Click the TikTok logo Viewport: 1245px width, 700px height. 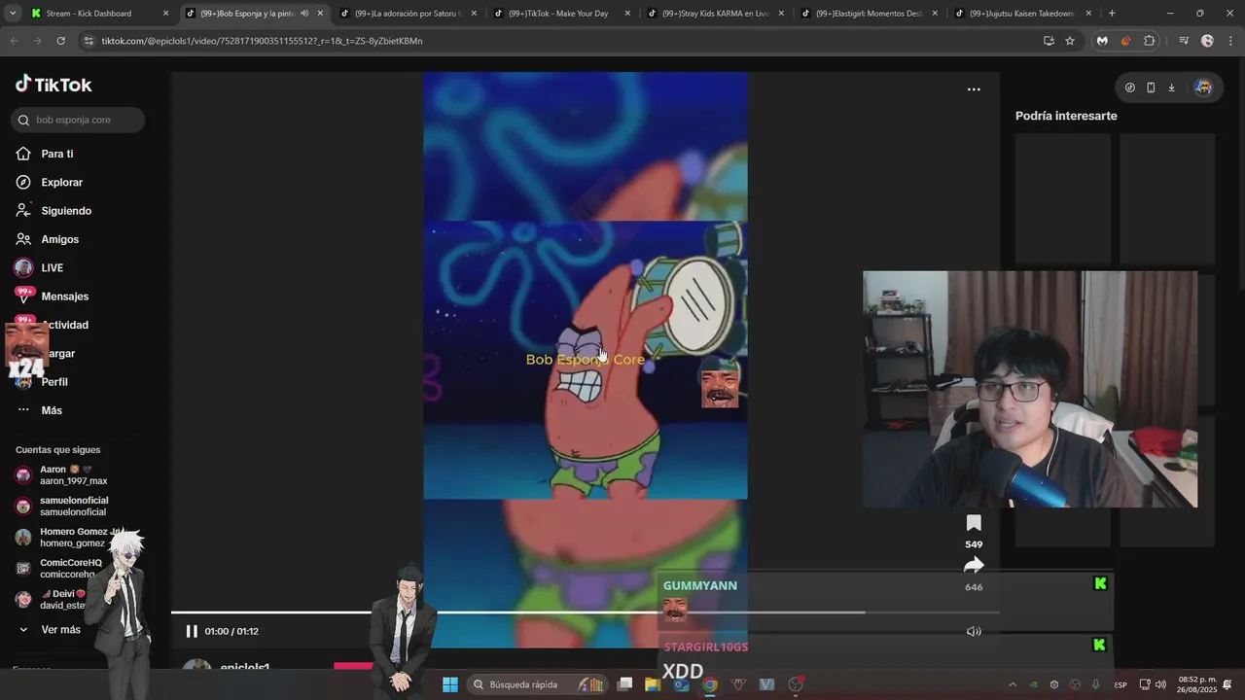(x=53, y=85)
